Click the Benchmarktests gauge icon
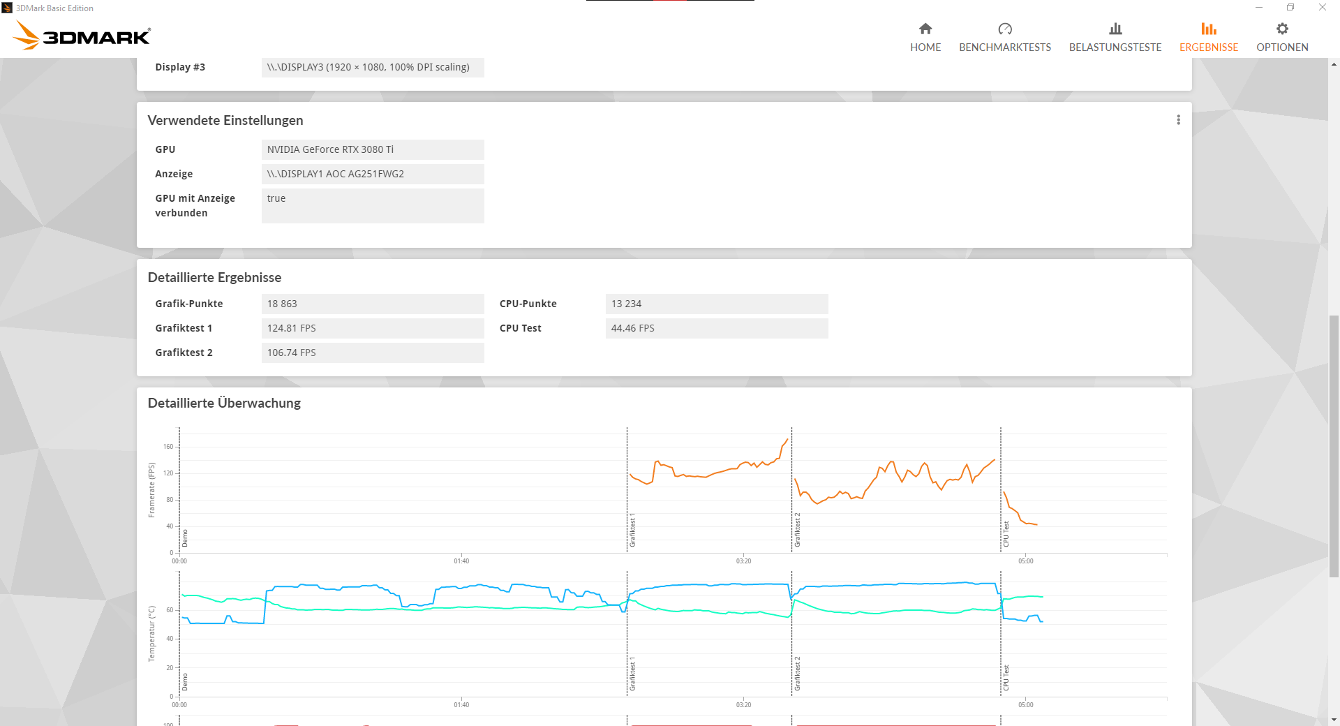This screenshot has width=1340, height=726. click(x=1005, y=29)
